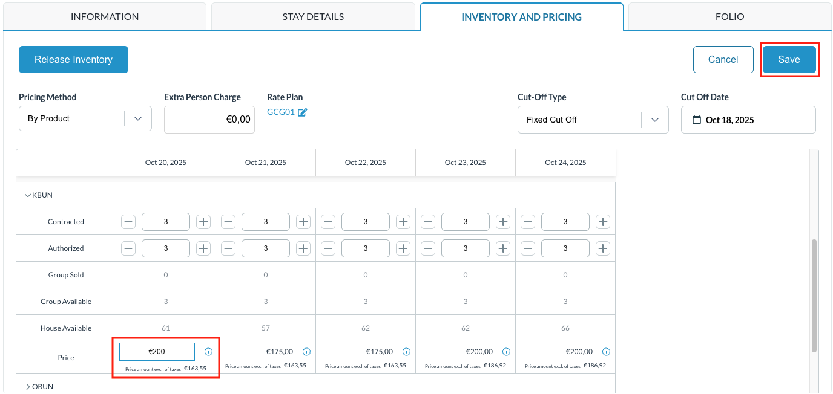
Task: Click the Extra Person Charge input field
Action: [209, 120]
